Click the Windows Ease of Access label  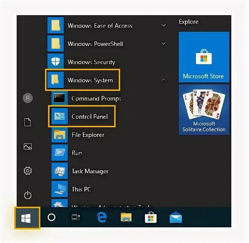click(100, 26)
